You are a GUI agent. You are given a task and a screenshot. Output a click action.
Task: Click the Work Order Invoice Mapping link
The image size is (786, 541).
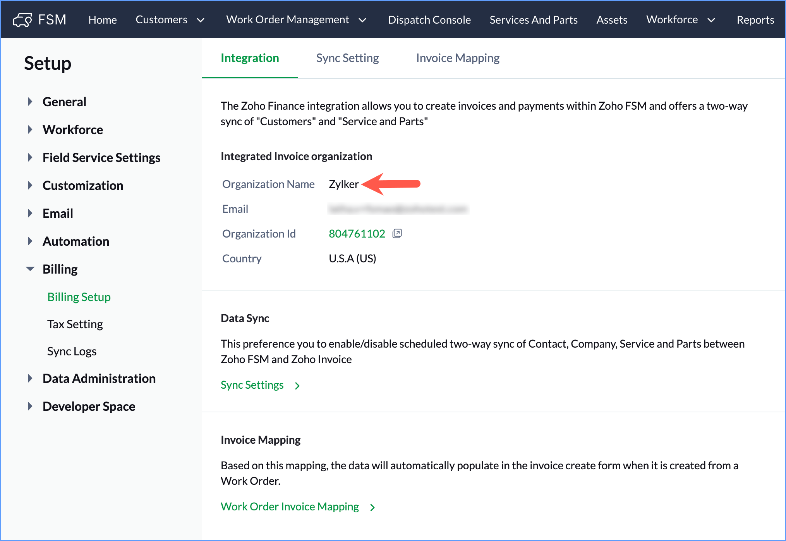290,507
